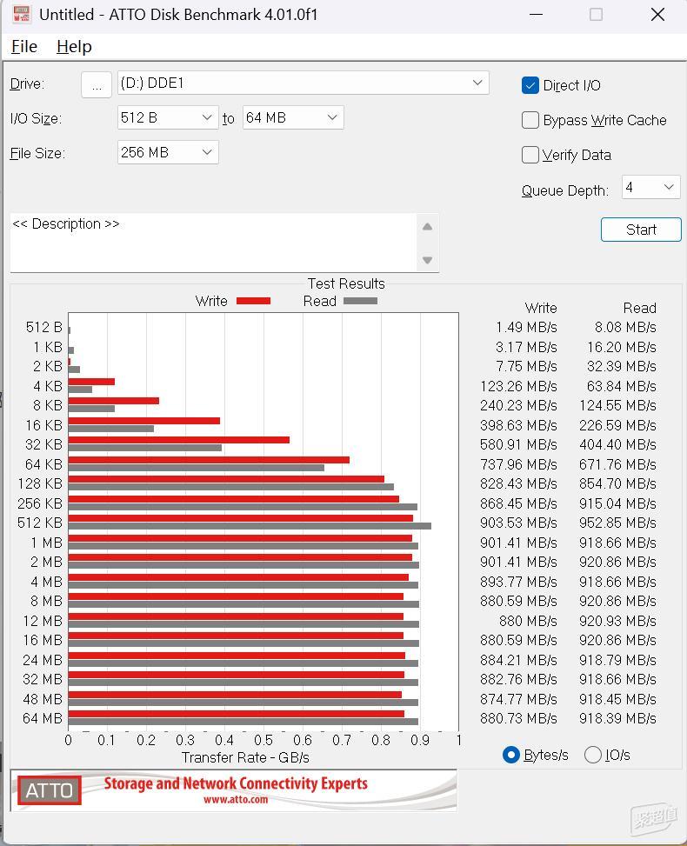Image resolution: width=687 pixels, height=846 pixels.
Task: Click the ATTO app icon in title bar
Action: (22, 14)
